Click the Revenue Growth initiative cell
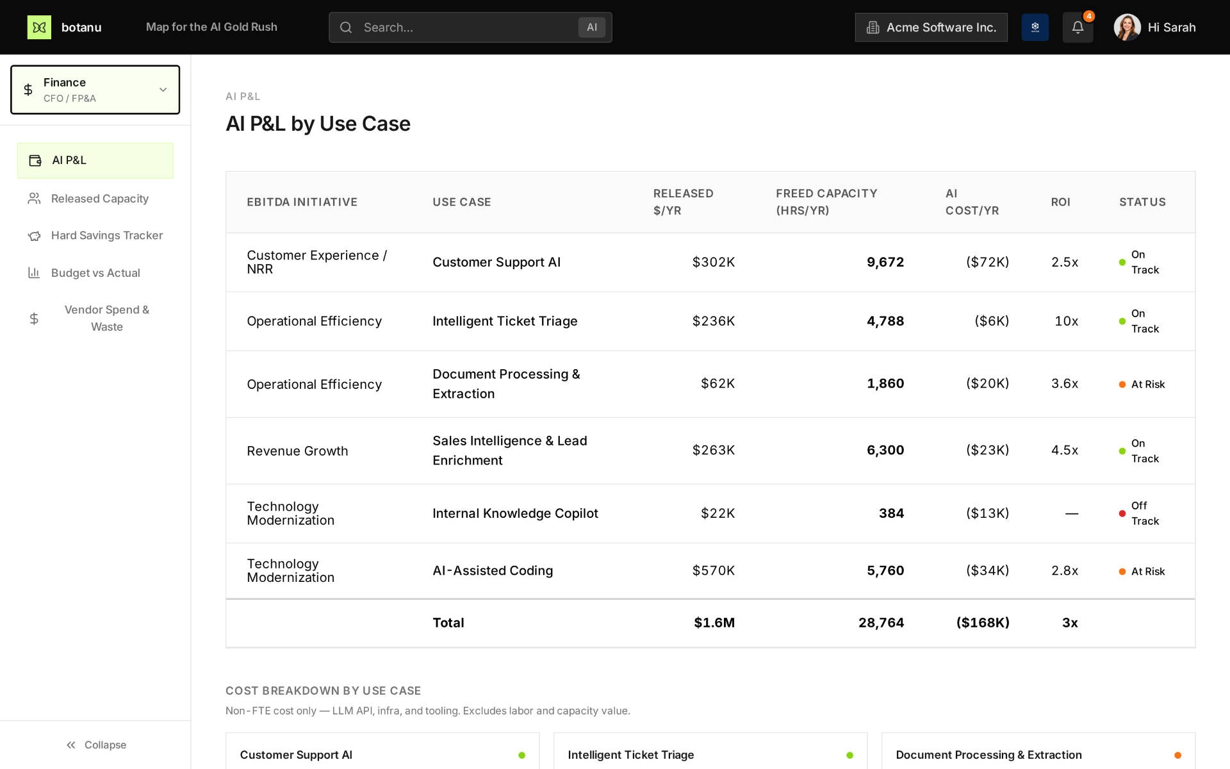Screen dimensions: 1230x769 pos(297,451)
